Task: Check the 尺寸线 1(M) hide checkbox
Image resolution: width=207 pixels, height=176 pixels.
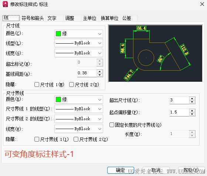Action: tap(37, 85)
